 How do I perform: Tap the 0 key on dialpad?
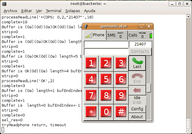[106, 112]
